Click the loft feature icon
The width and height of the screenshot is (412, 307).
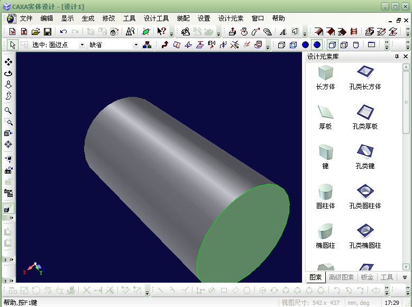pyautogui.click(x=268, y=32)
